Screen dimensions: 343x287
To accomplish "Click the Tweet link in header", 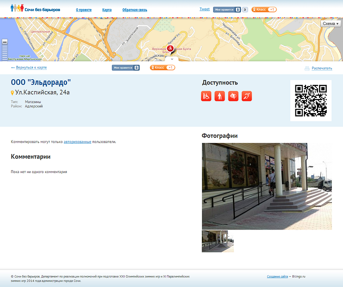I will coord(205,9).
